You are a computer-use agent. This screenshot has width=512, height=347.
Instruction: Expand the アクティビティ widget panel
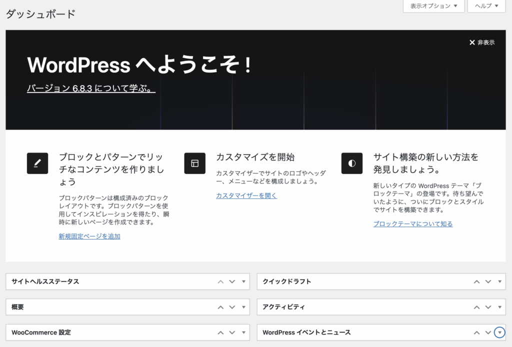coord(499,307)
